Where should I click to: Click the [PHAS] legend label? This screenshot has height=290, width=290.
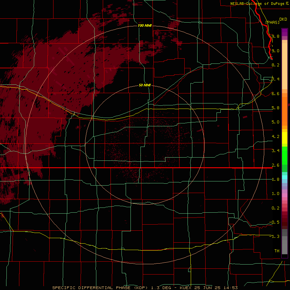272,22
